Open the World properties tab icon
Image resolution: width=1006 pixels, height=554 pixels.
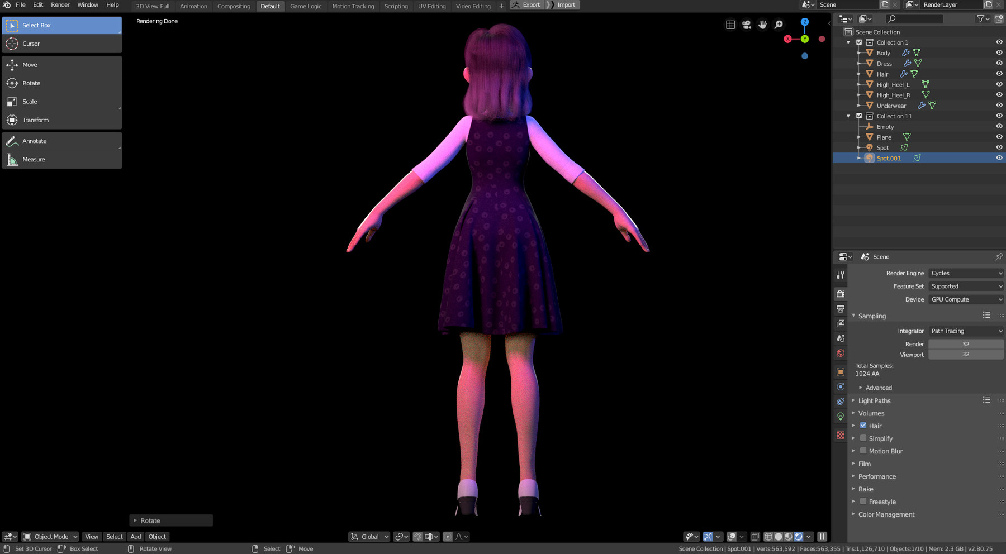tap(841, 353)
